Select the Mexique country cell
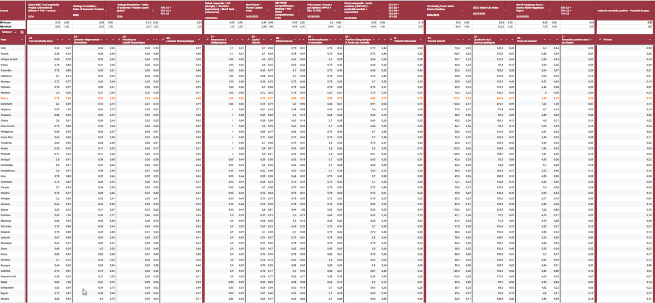 pos(13,81)
